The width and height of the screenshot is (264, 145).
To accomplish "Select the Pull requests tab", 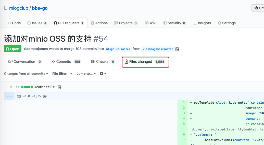I will pyautogui.click(x=69, y=23).
